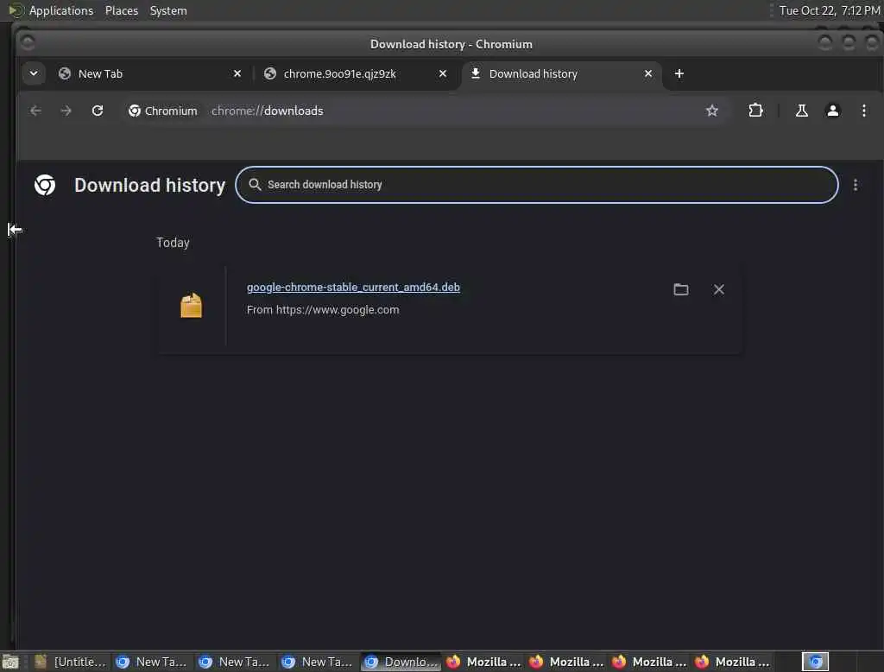Click the workspace switcher in taskbar
The height and width of the screenshot is (672, 884).
(815, 662)
